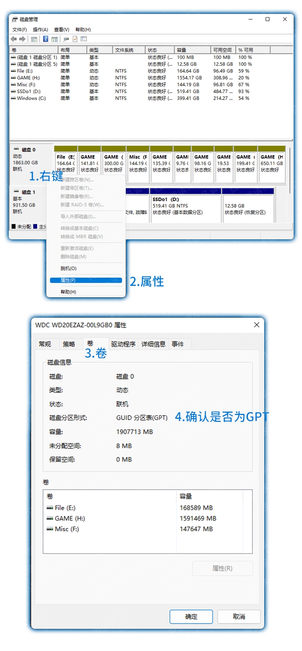Switch to the 详细信息 tab

[x=153, y=344]
